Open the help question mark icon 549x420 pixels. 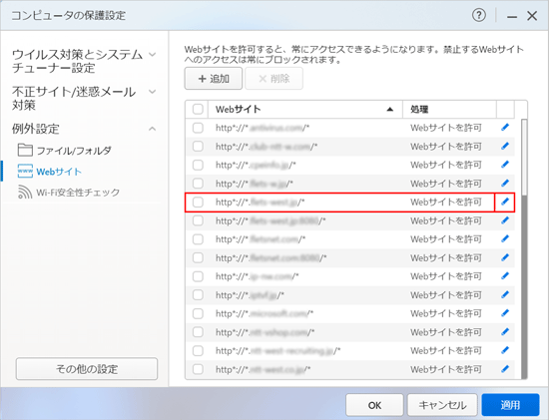pyautogui.click(x=478, y=15)
